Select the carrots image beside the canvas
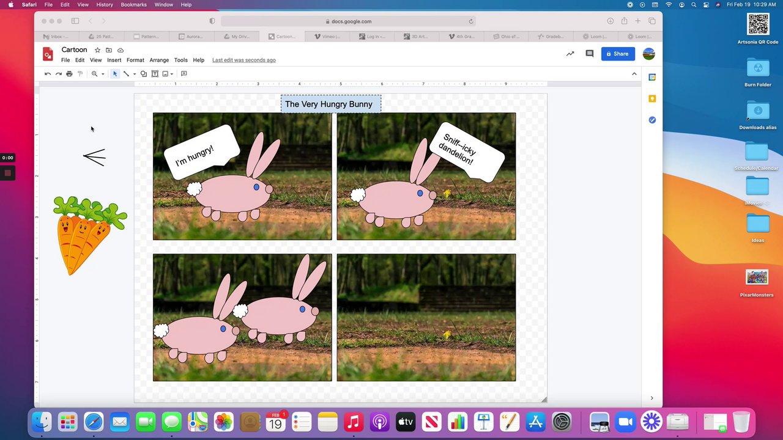This screenshot has width=783, height=440. [90, 235]
